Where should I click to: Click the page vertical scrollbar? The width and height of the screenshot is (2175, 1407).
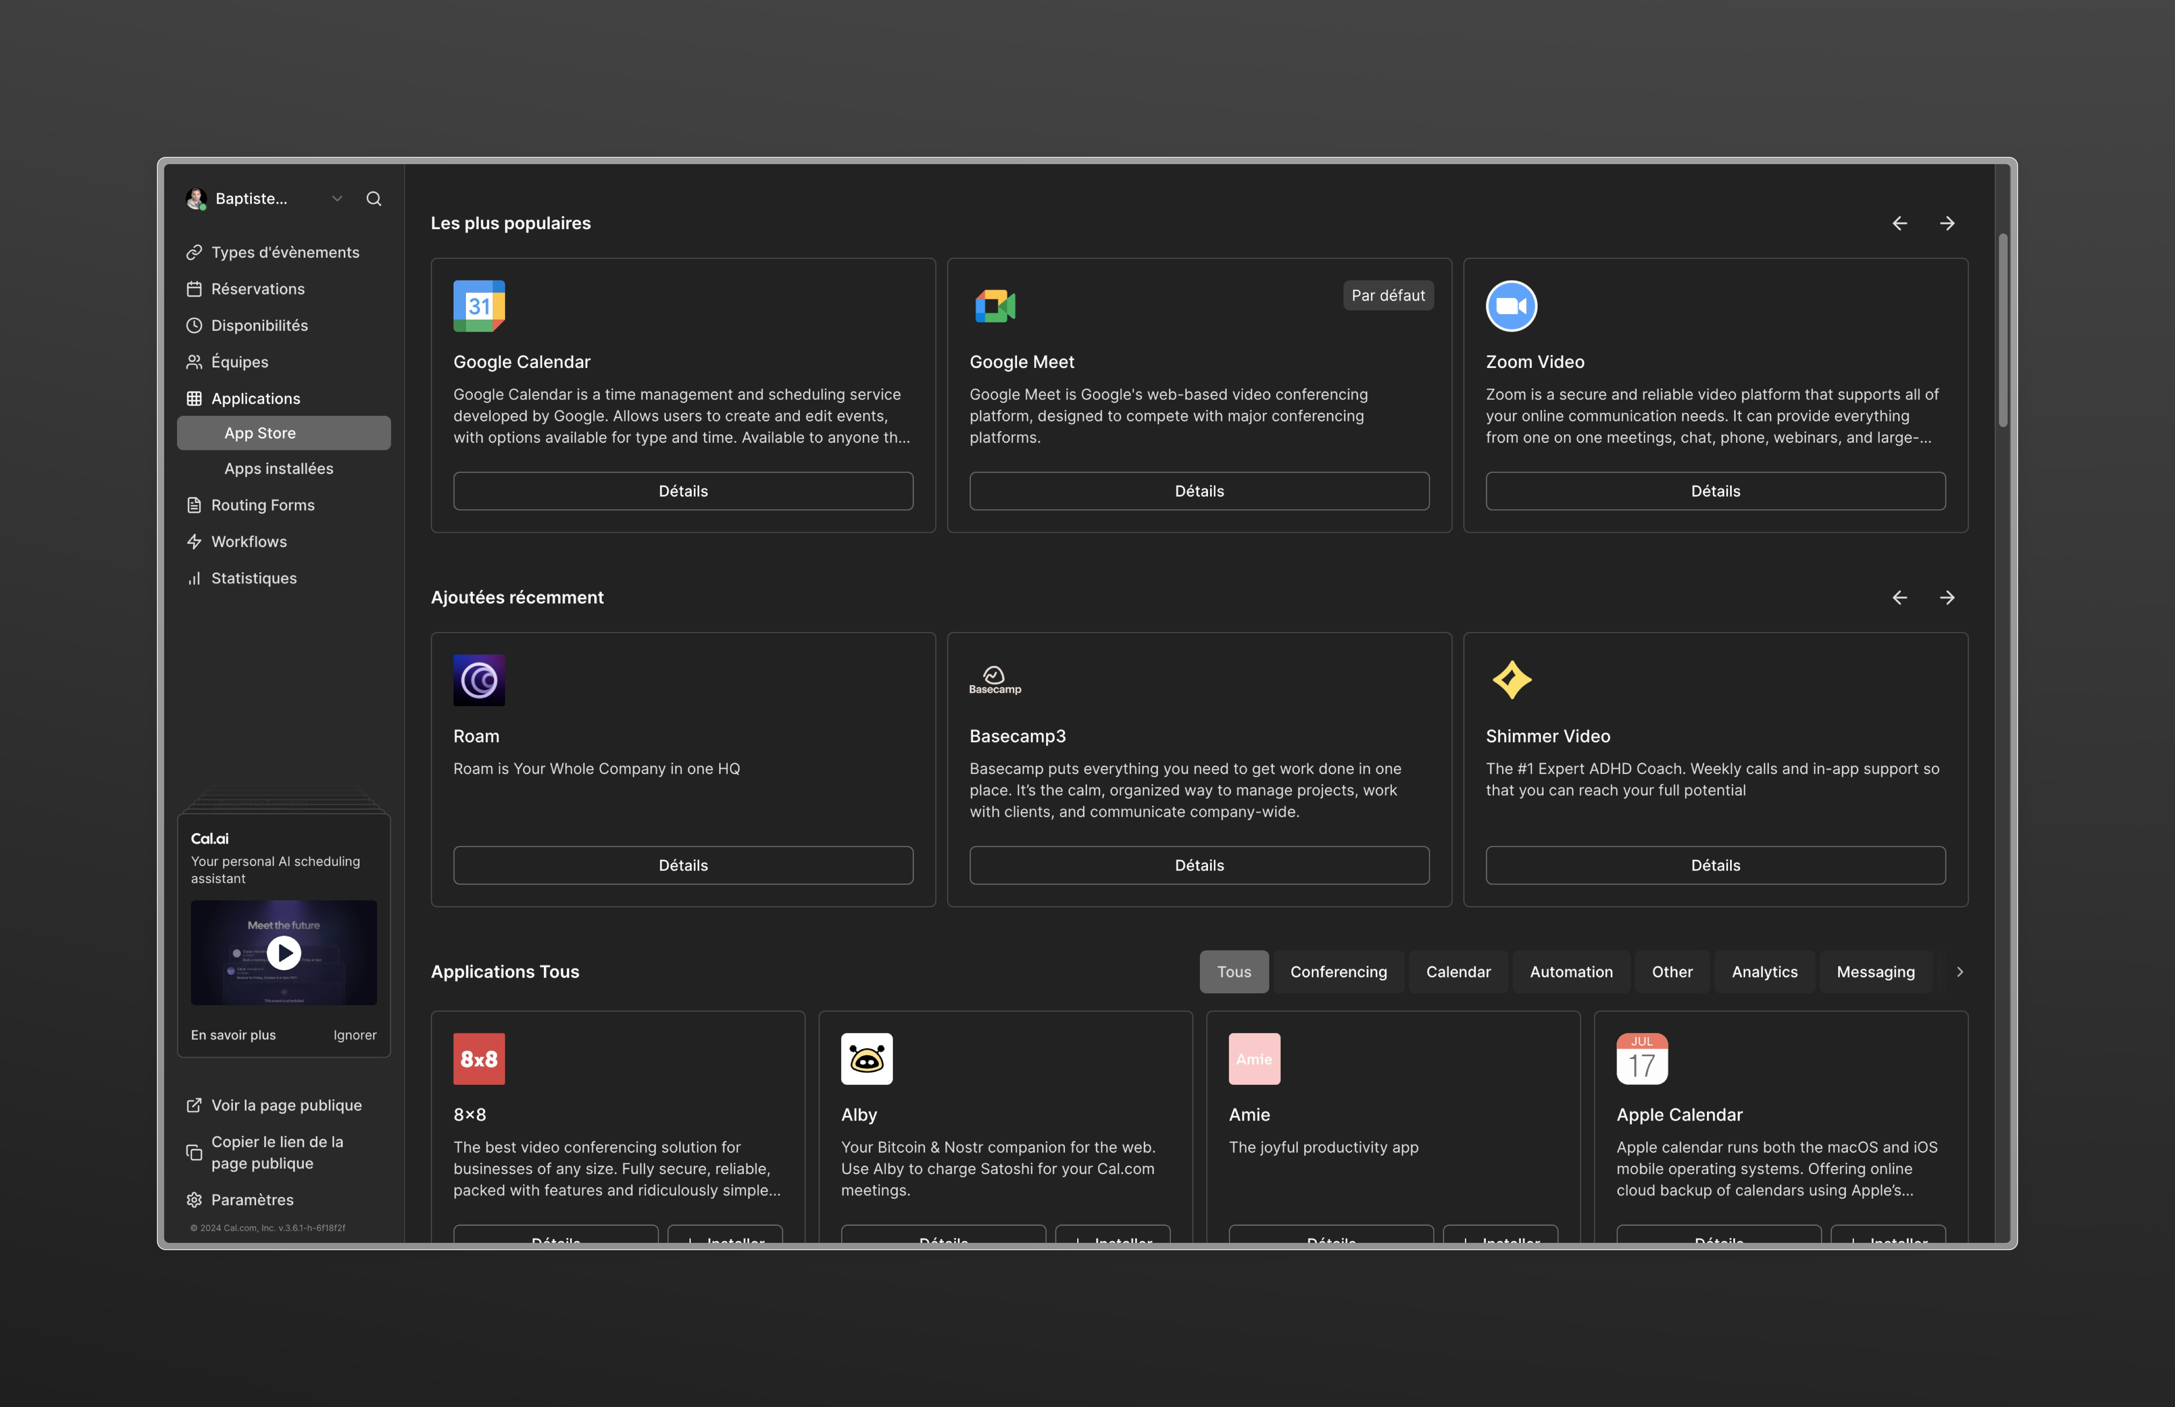point(2002,330)
